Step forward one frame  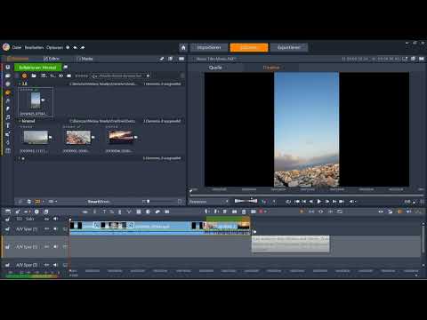327,202
